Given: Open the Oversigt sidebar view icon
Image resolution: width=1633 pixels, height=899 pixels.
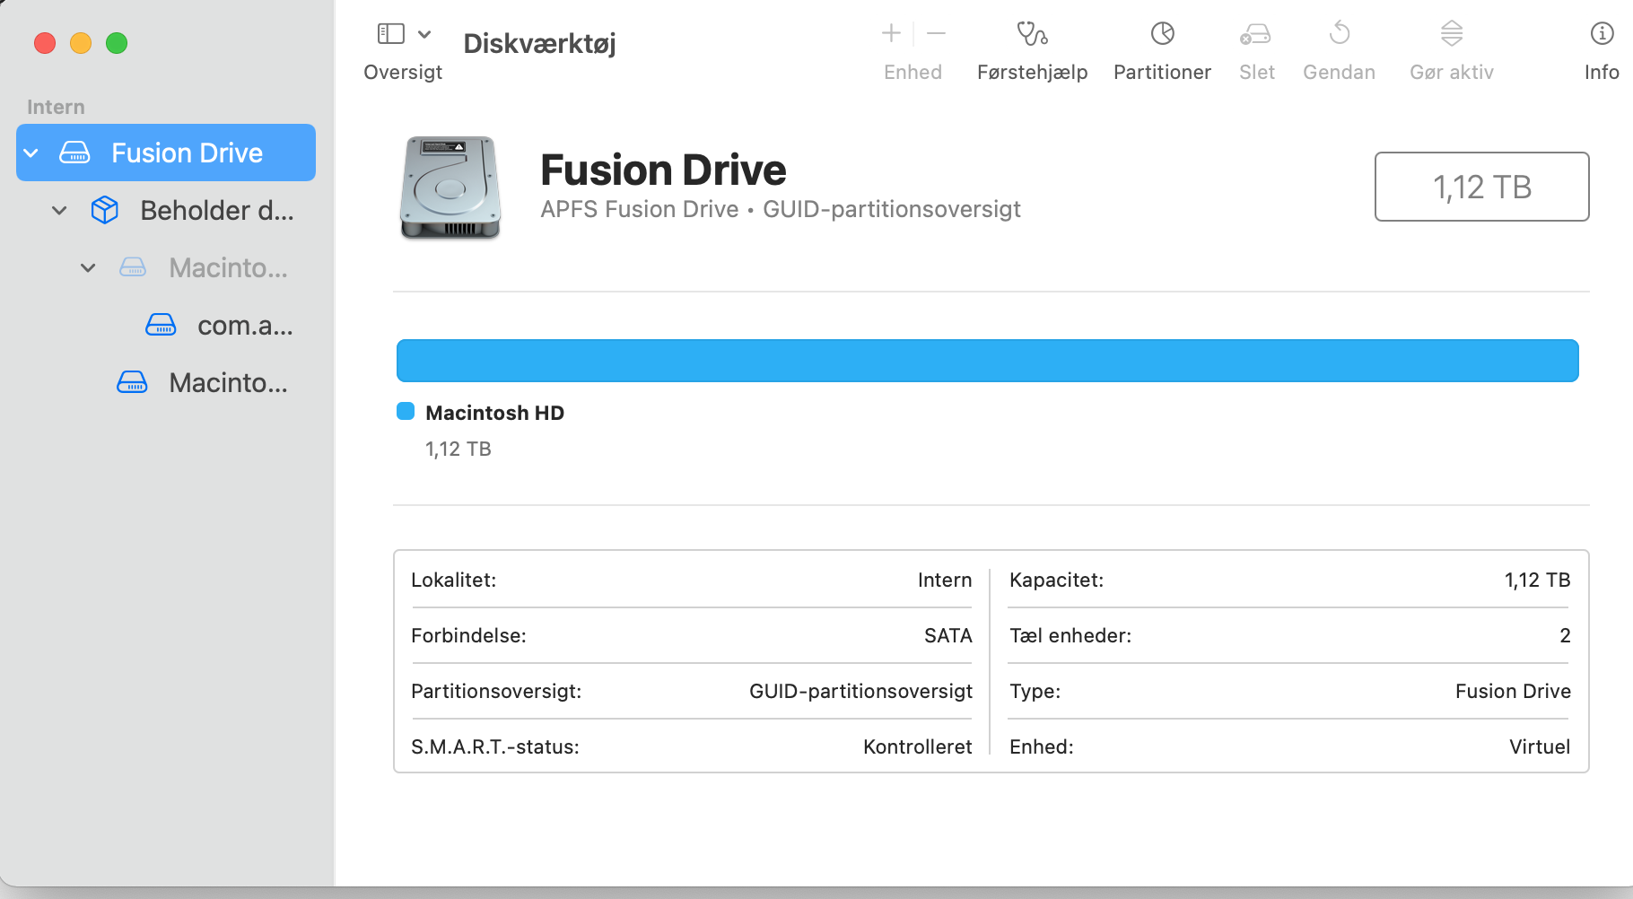Looking at the screenshot, I should [x=391, y=34].
